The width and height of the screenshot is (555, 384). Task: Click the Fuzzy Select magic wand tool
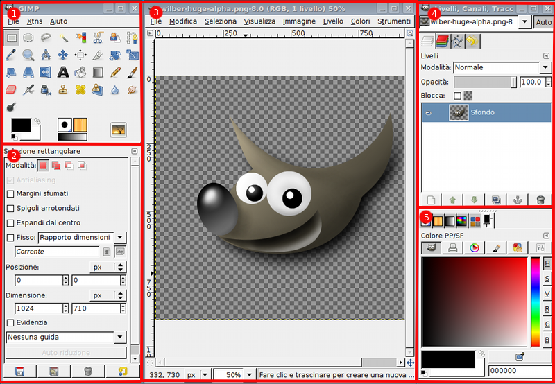(63, 37)
